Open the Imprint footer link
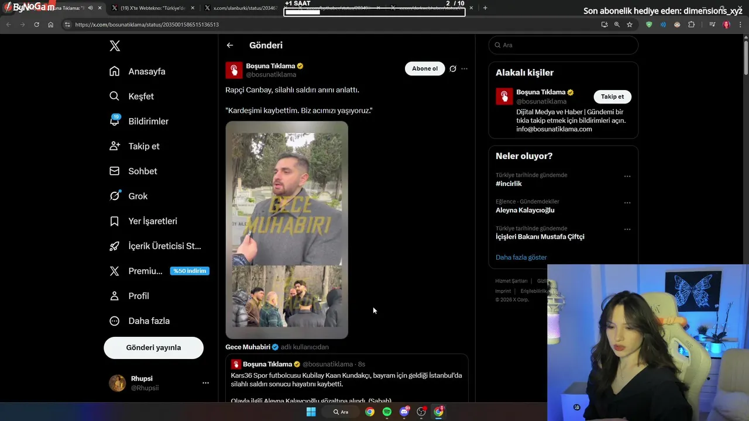 (x=503, y=291)
